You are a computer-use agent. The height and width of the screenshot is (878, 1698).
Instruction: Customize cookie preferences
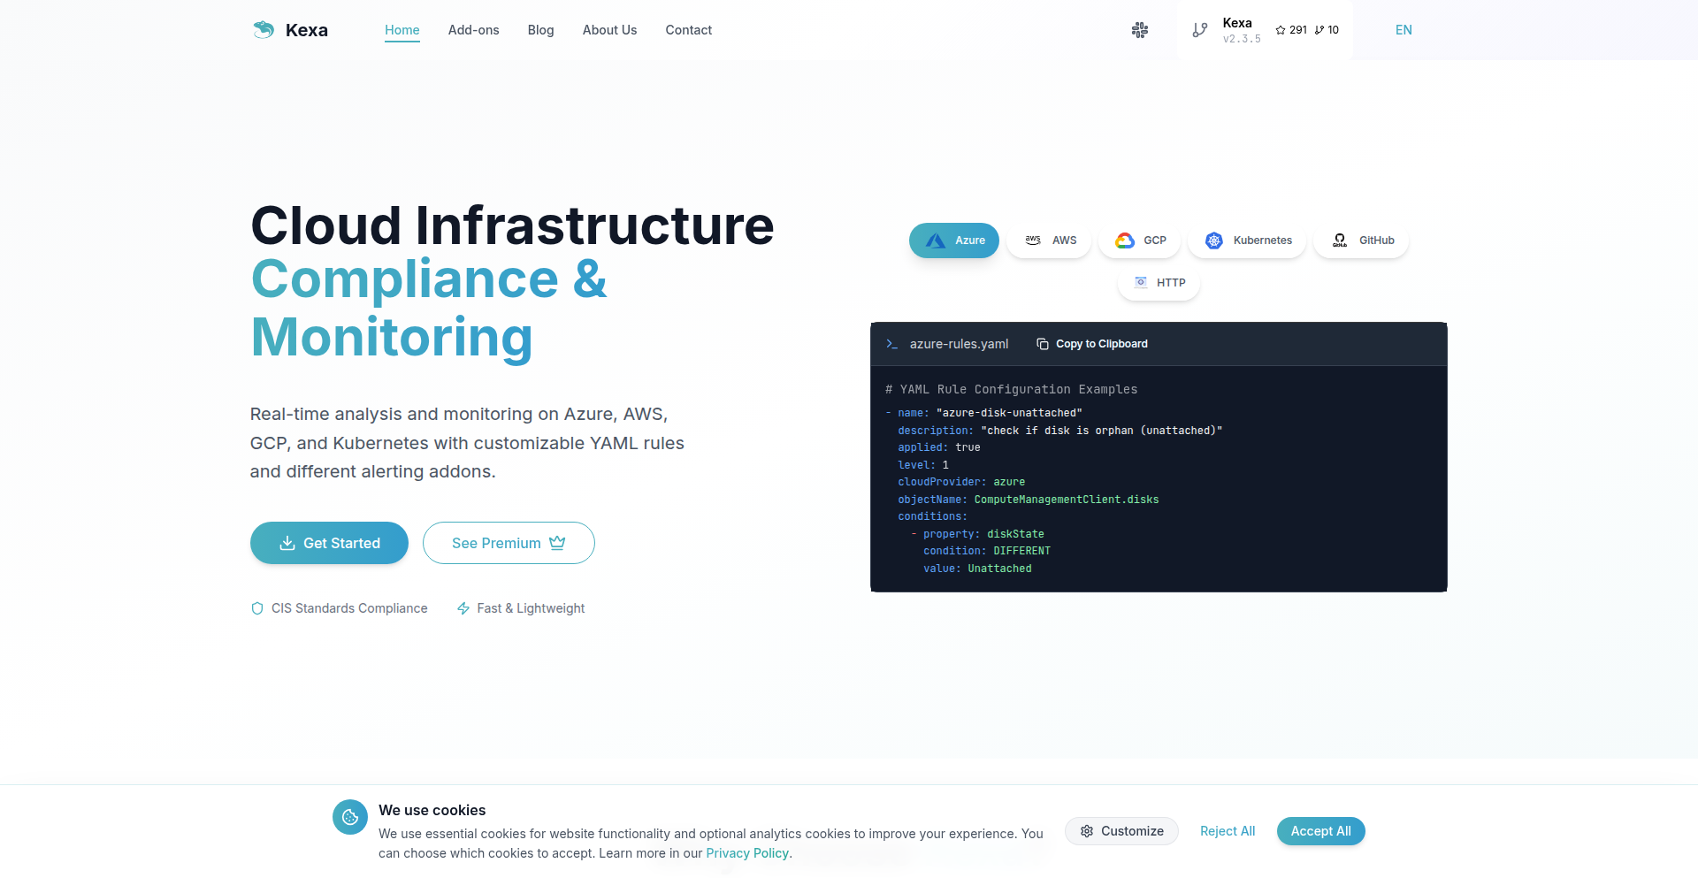click(x=1121, y=831)
